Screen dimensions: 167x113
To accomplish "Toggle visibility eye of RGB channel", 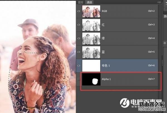I will point(79,11).
